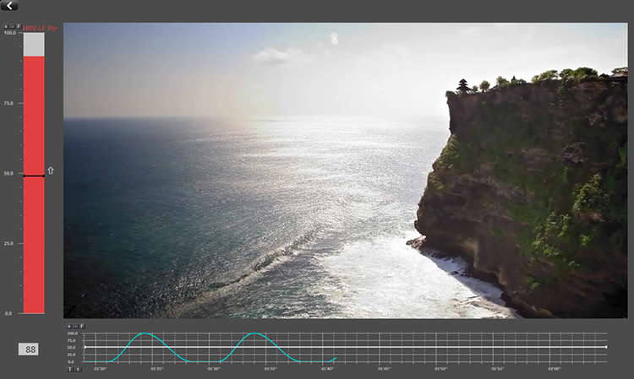Click the right threshold handle on line graph
Viewport: 634px width, 379px height.
tap(605, 347)
